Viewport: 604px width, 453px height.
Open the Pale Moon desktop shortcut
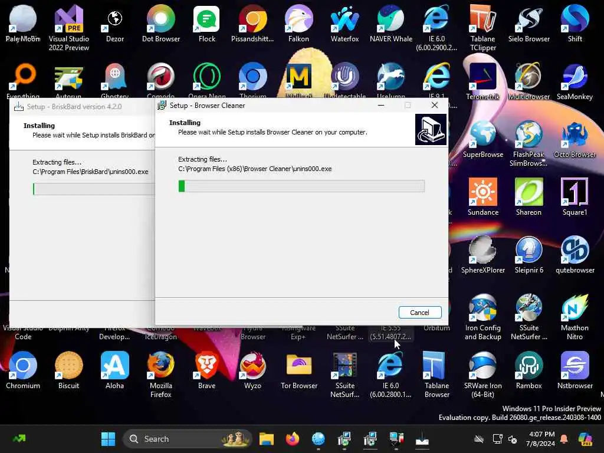click(x=23, y=24)
